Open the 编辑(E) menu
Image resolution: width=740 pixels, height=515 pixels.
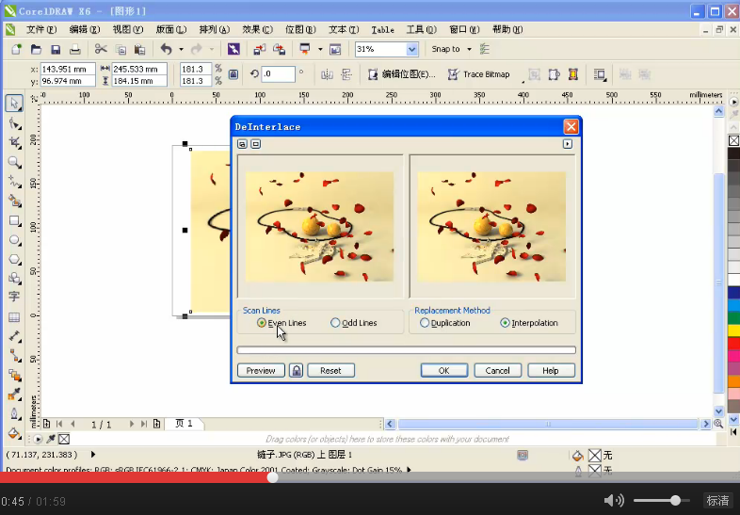coord(85,29)
